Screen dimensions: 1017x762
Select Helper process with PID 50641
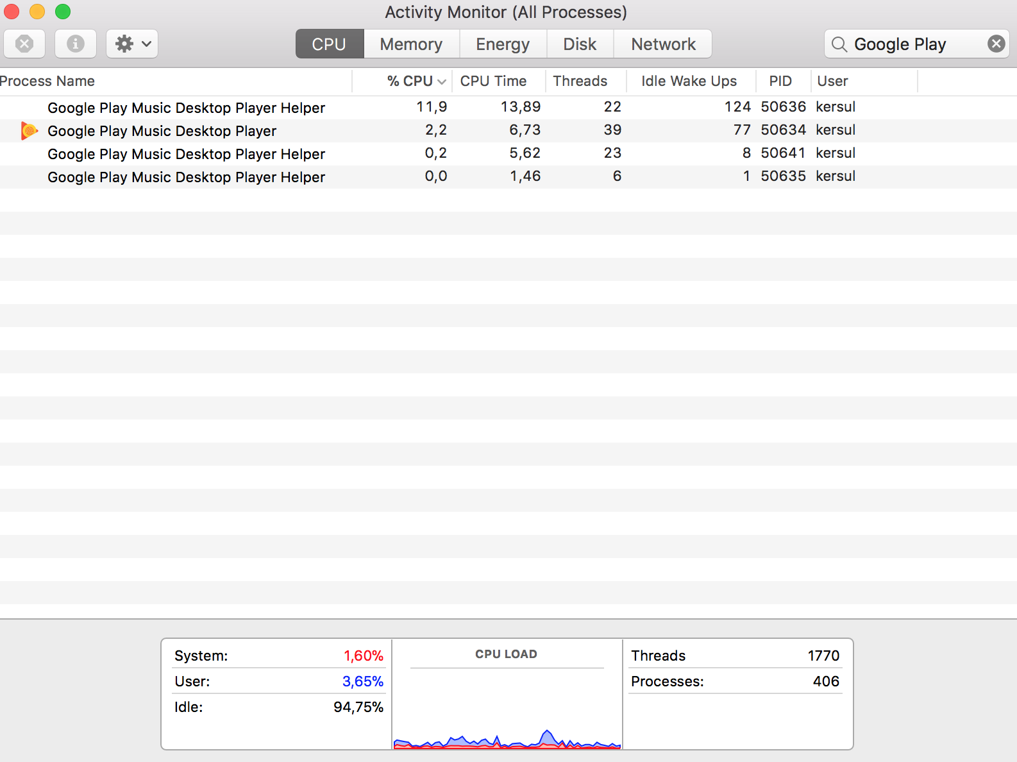pyautogui.click(x=508, y=153)
